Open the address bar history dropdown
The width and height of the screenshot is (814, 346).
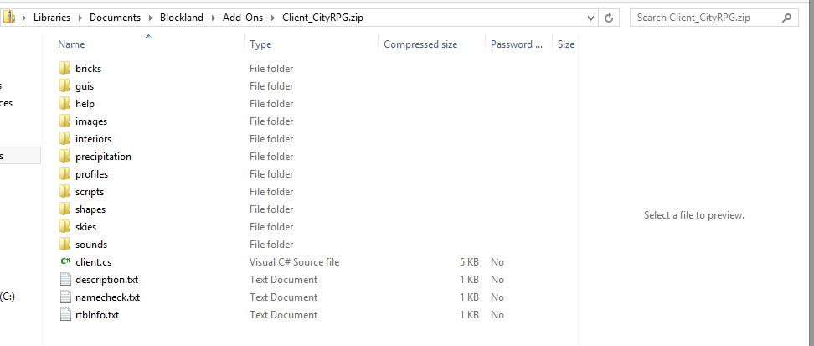[x=590, y=18]
